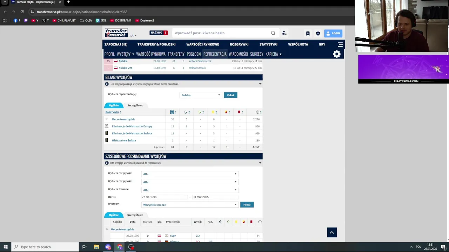Click NA ŻYWO live button
Screen dimensions: 449x252
click(x=159, y=33)
